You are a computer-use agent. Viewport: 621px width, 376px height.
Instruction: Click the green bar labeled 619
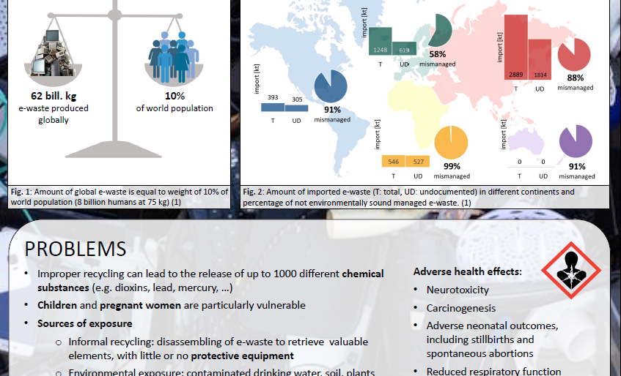(x=405, y=48)
